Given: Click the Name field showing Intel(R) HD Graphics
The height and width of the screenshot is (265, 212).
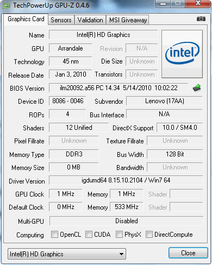Looking at the screenshot, I should point(103,35).
